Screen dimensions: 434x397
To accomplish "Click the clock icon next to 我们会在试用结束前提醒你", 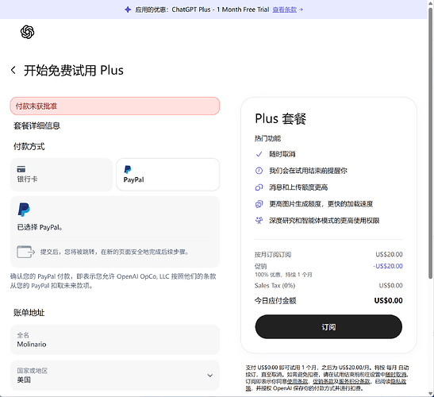I will click(259, 171).
